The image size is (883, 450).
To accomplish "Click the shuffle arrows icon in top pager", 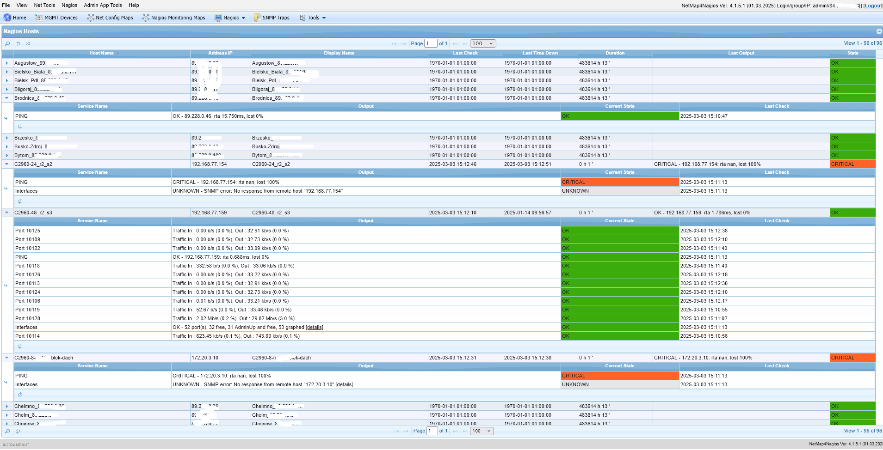I will [28, 43].
